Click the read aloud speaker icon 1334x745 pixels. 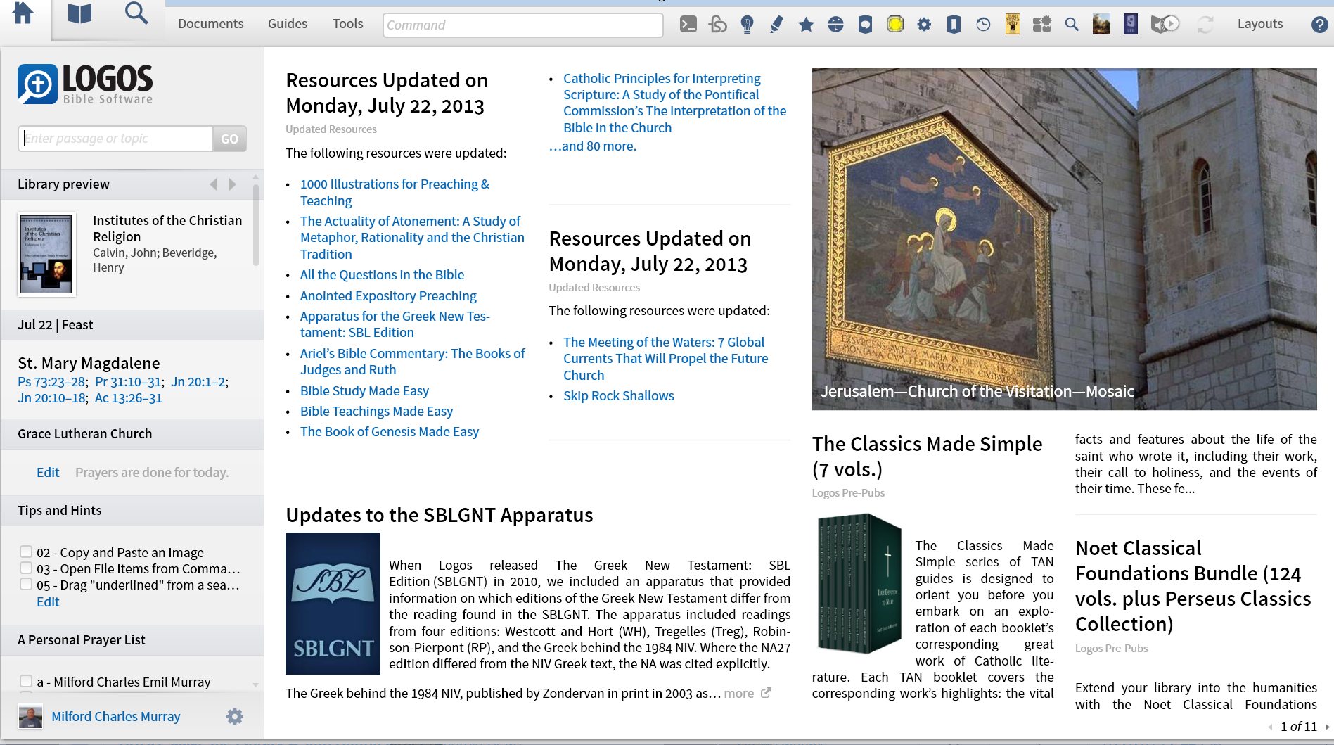pyautogui.click(x=1165, y=25)
